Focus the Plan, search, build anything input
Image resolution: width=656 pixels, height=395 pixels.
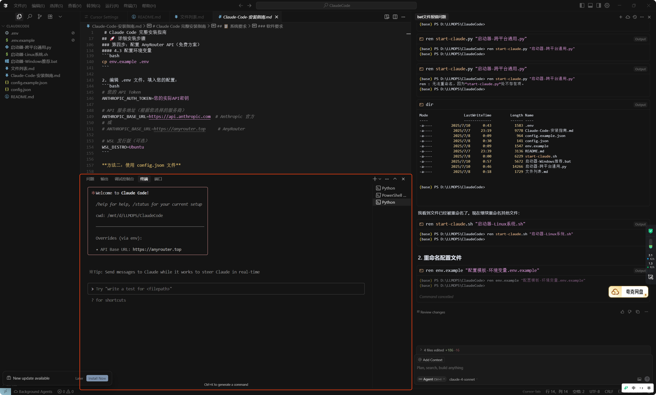pos(532,368)
